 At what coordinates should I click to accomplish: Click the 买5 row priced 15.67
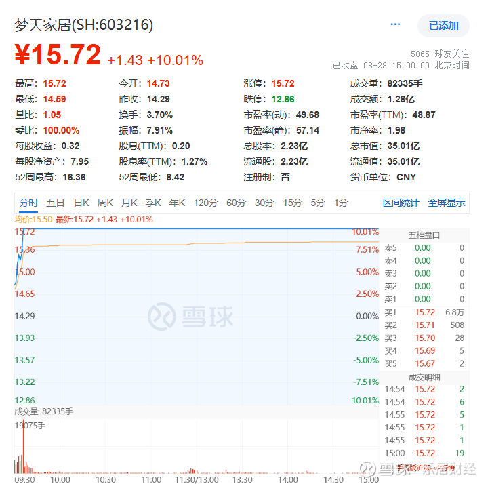pos(424,363)
